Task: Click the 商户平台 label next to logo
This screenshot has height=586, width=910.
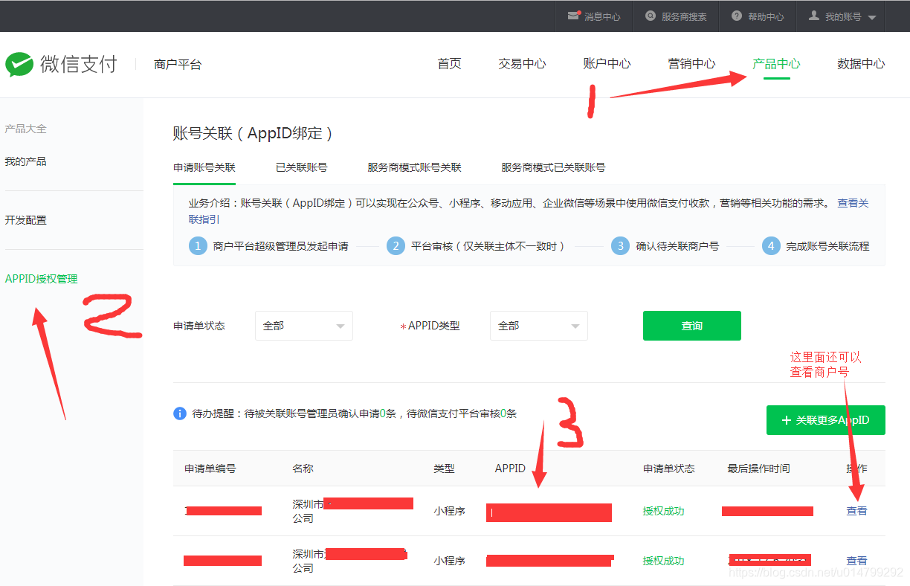Action: click(x=178, y=65)
